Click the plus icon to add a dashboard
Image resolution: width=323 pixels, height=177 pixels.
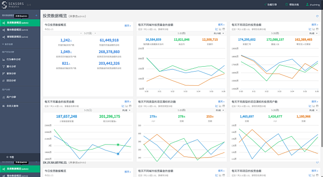36,15
